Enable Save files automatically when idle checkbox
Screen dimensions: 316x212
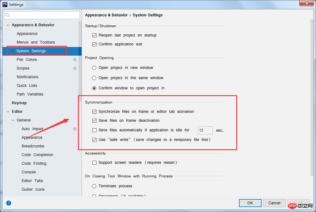(x=94, y=130)
